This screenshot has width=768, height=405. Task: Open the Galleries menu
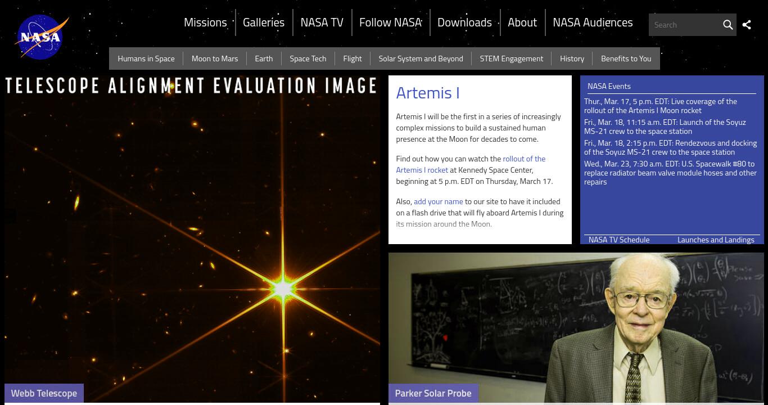pyautogui.click(x=264, y=22)
